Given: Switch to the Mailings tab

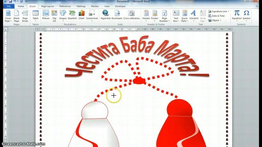Looking at the screenshot, I should point(81,7).
